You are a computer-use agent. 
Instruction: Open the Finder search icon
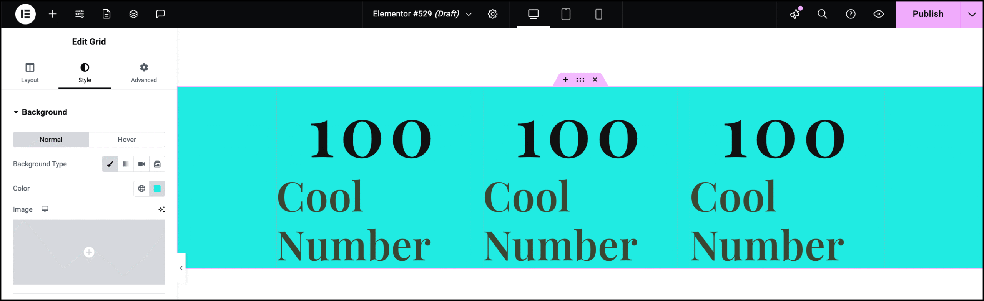(x=822, y=14)
